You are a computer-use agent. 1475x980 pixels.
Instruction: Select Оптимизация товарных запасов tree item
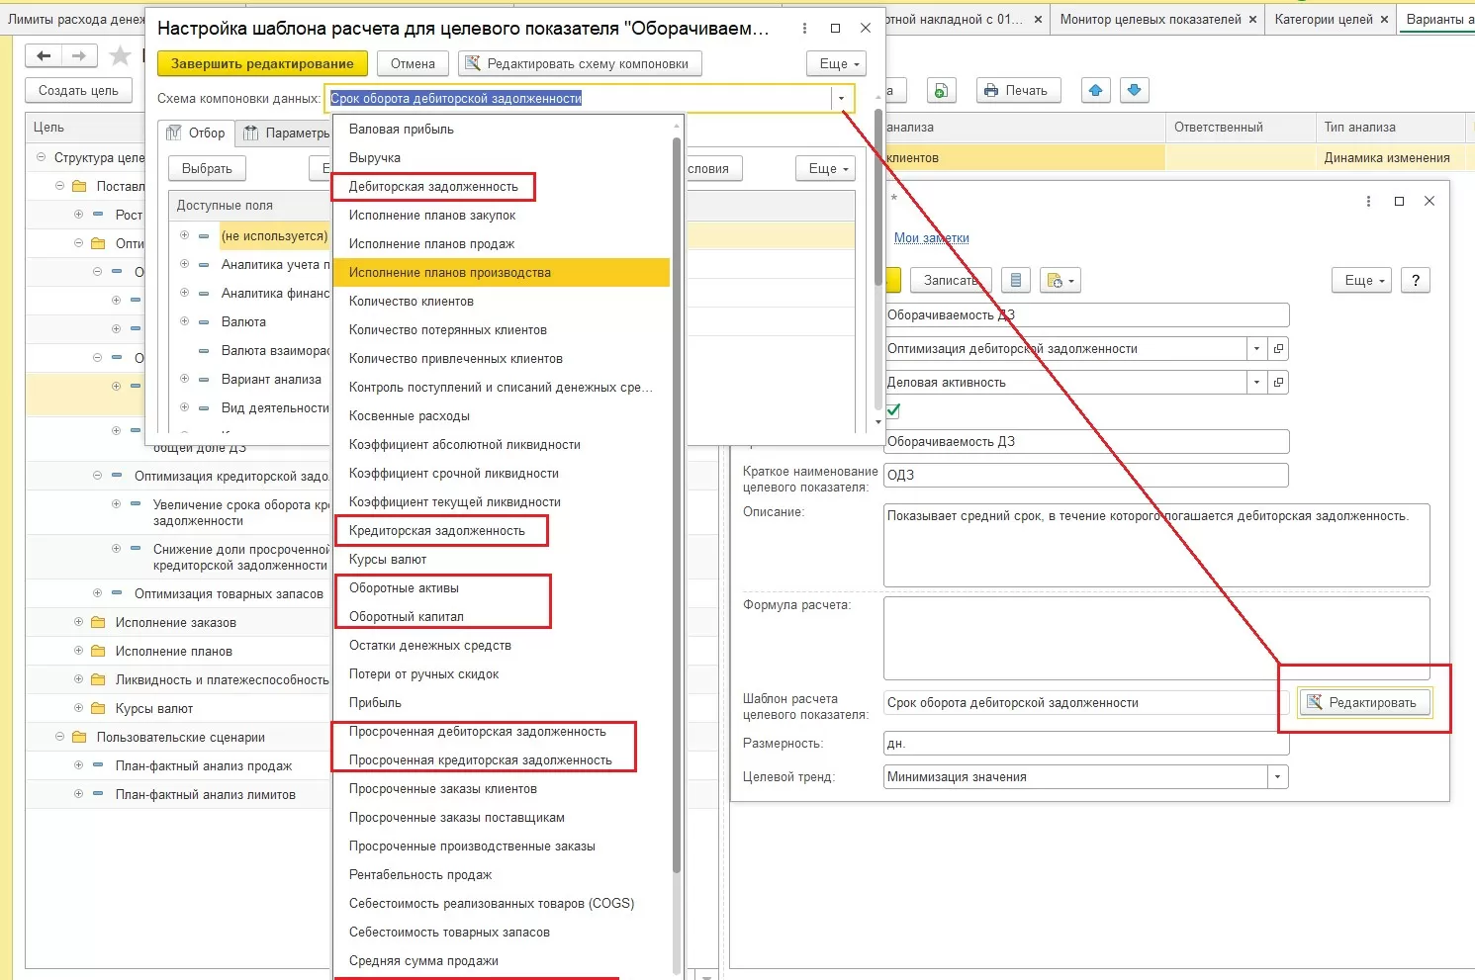pos(229,594)
